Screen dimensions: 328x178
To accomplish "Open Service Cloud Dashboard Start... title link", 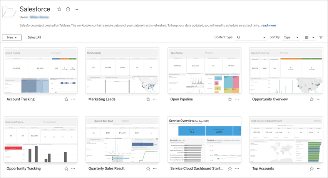I will click(x=197, y=169).
